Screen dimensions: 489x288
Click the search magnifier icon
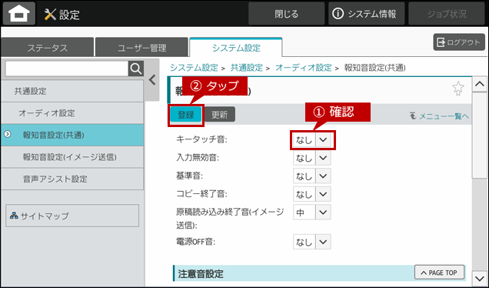pyautogui.click(x=136, y=69)
